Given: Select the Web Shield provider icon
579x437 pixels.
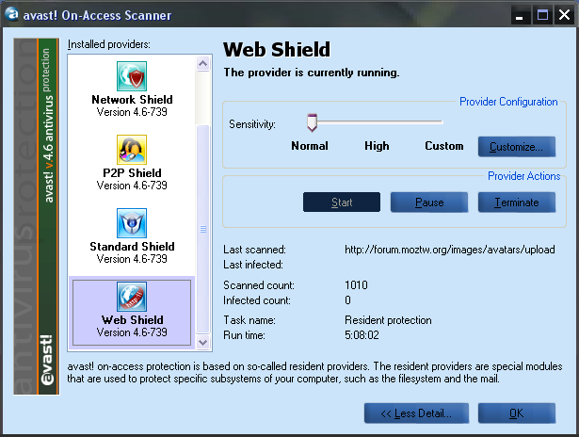Looking at the screenshot, I should [x=132, y=297].
